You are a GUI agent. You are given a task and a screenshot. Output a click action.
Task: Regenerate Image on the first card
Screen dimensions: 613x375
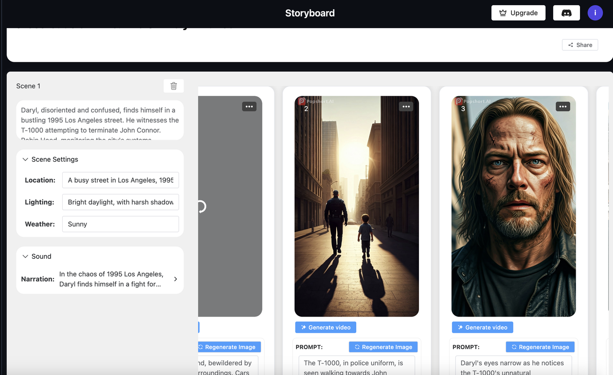coord(229,347)
